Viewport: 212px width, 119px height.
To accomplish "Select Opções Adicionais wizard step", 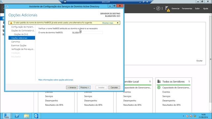I will 22,38.
